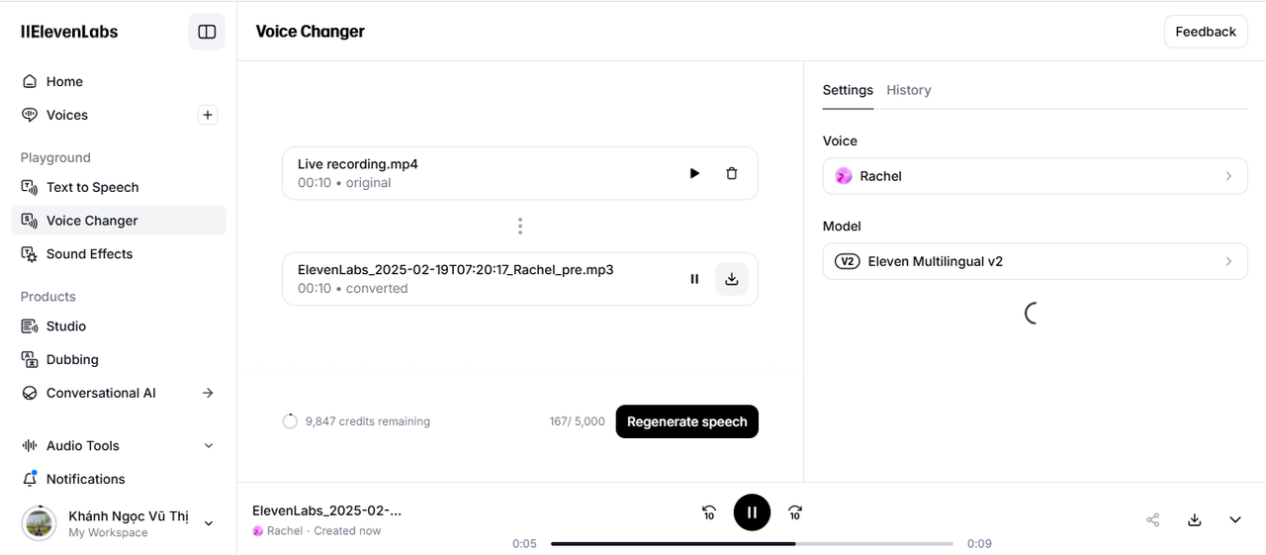Screen dimensions: 1266x555
Task: Pause the converted Rachel audio clip
Action: (x=694, y=279)
